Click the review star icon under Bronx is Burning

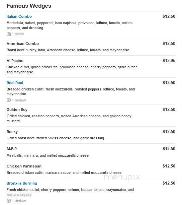(x=9, y=201)
